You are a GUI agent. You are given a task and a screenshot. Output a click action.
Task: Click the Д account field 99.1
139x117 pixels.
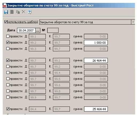click(37, 37)
